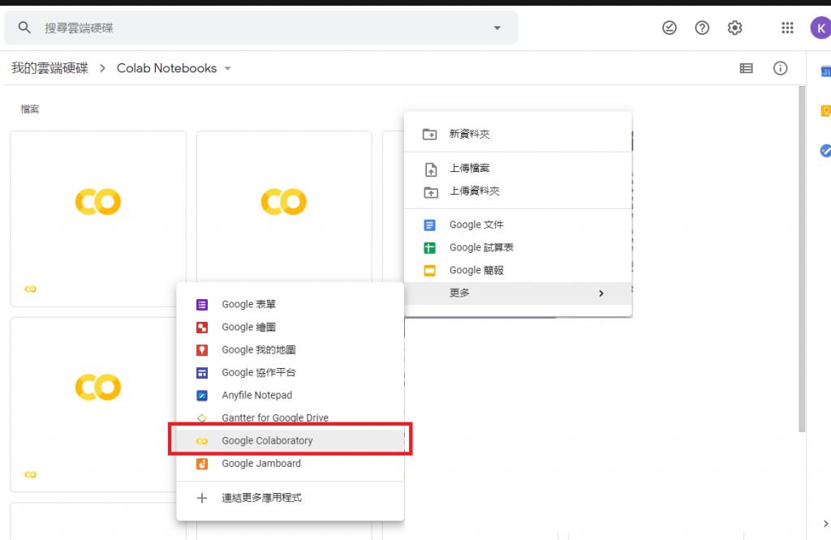
Task: Click the Colaboratory CO menu icon
Action: click(x=202, y=441)
